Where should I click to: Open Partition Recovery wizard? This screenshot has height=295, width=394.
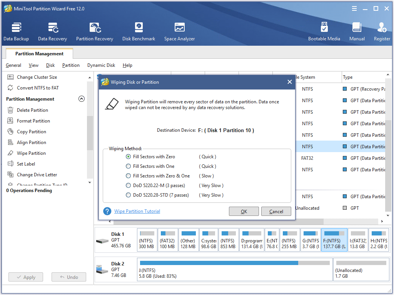[x=95, y=31]
